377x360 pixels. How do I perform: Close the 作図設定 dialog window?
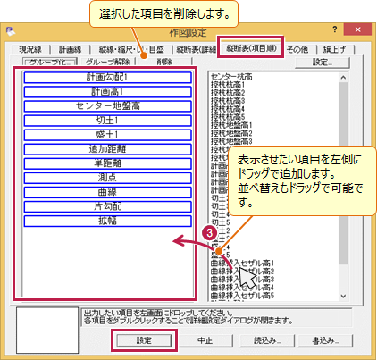click(357, 29)
